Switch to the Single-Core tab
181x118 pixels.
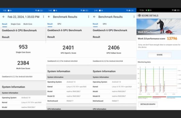point(16,24)
